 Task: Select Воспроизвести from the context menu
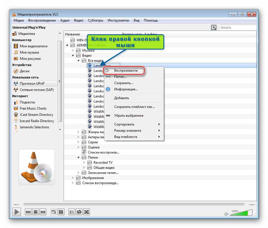point(126,71)
